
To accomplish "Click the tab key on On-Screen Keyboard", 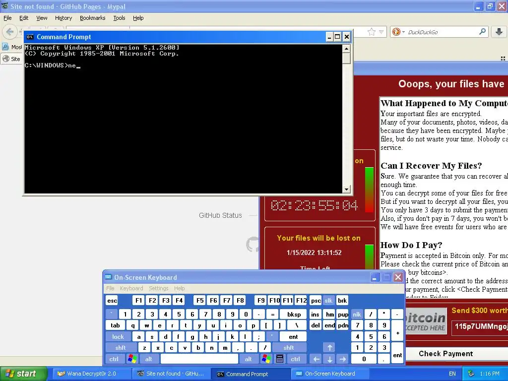I will [x=115, y=325].
